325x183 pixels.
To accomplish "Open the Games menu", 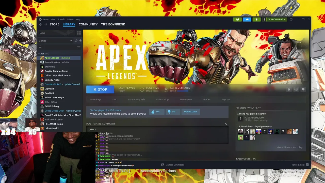I will click(70, 19).
